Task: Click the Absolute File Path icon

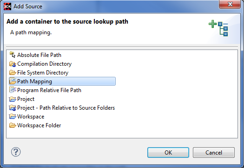Action: (x=13, y=55)
